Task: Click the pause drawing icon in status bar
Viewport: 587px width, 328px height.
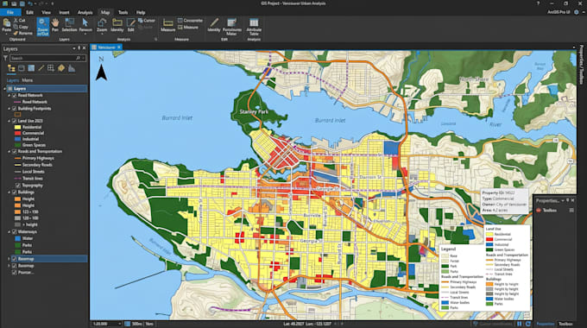Action: (520, 324)
